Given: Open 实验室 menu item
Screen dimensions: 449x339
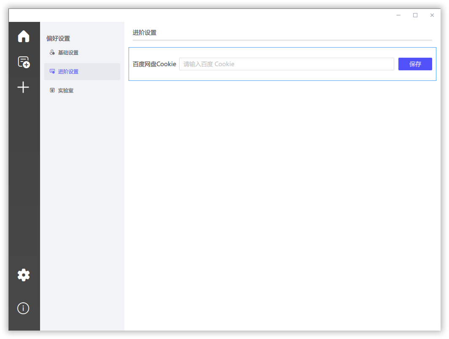Looking at the screenshot, I should tap(82, 91).
